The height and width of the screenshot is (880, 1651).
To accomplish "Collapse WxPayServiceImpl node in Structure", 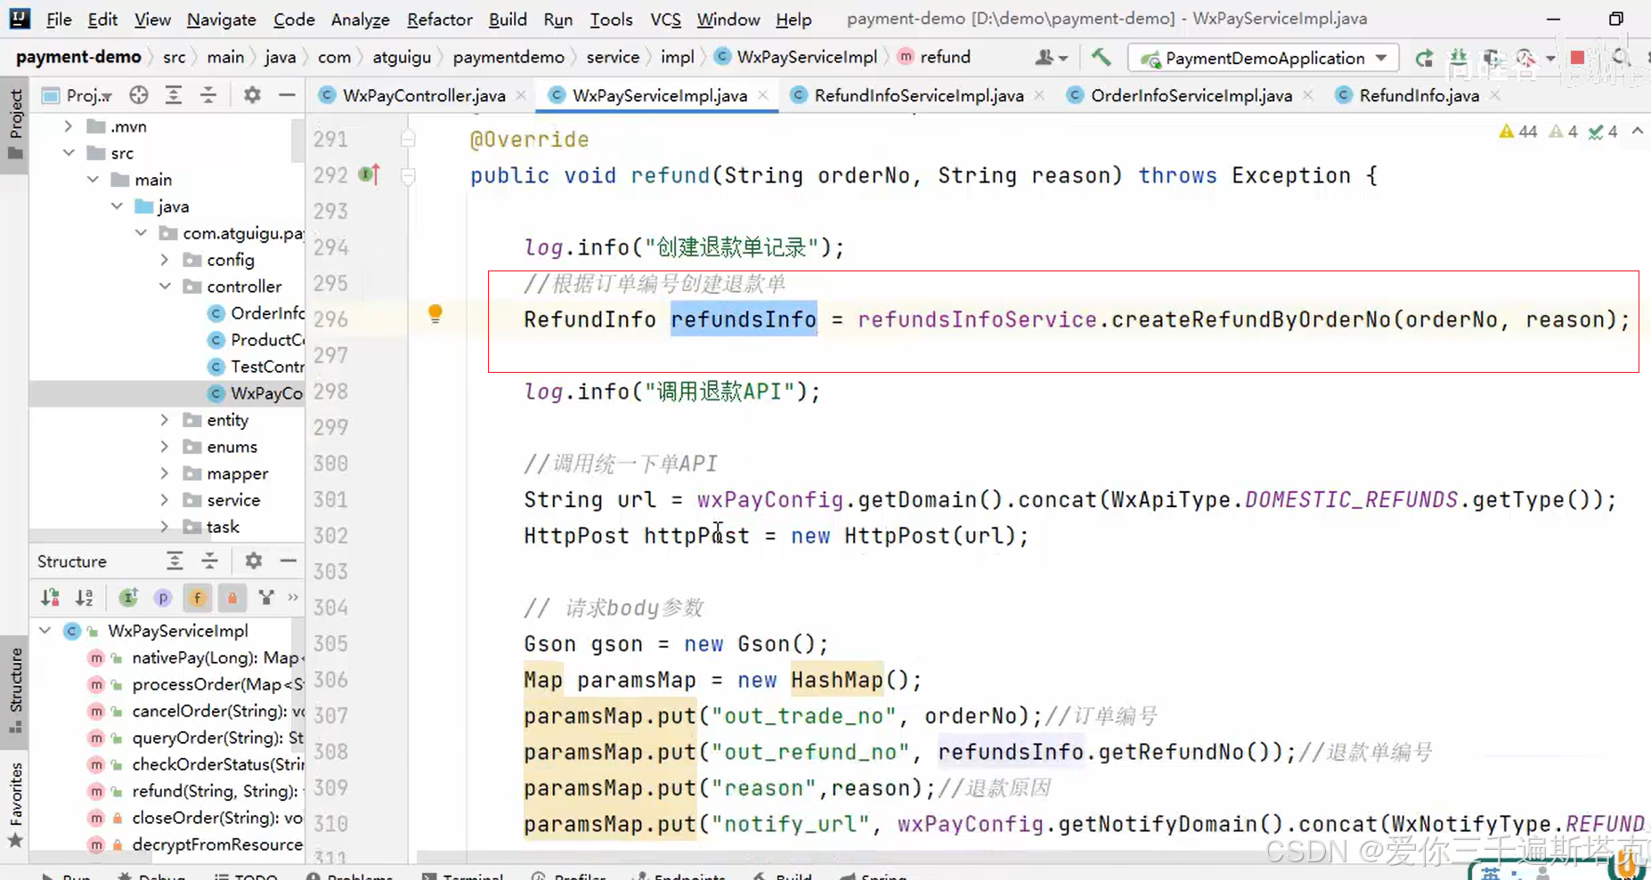I will click(45, 631).
